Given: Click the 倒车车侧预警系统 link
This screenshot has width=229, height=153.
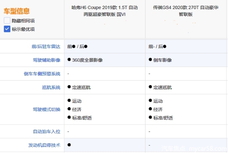Looking at the screenshot, I should click(42, 74).
